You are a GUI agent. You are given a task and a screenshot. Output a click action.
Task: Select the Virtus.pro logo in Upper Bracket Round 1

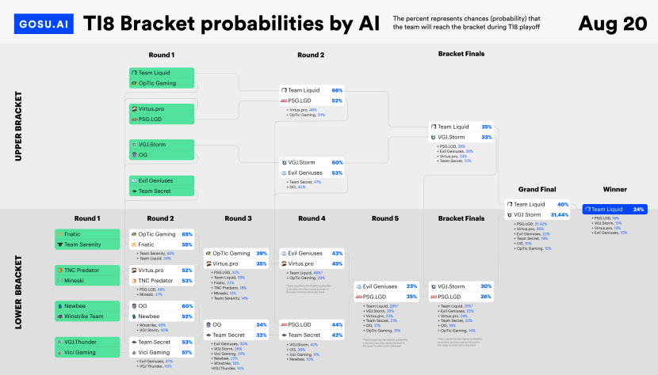click(x=135, y=108)
